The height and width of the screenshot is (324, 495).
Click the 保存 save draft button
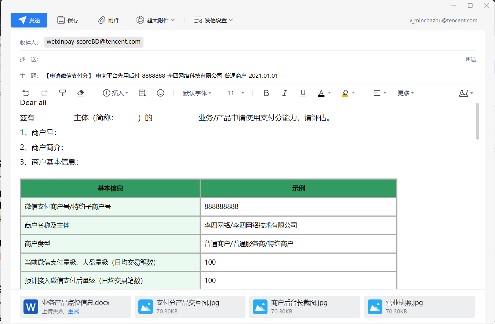coord(68,20)
